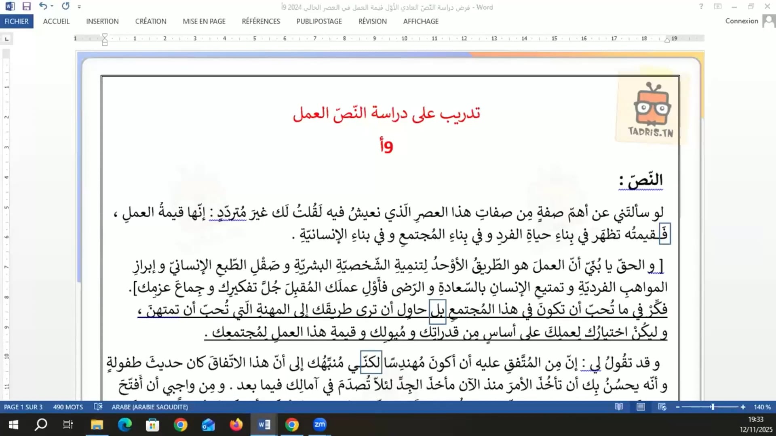Click the 490 MOTS word count
Viewport: 776px width, 436px height.
[x=68, y=407]
